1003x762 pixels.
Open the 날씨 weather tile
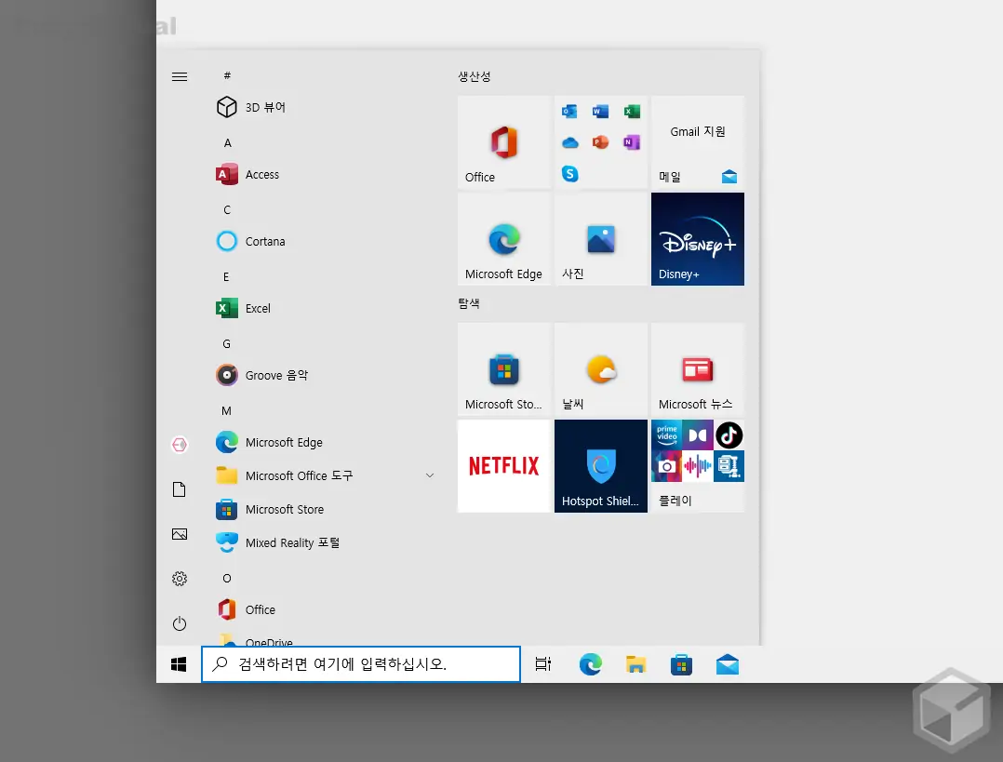(600, 369)
